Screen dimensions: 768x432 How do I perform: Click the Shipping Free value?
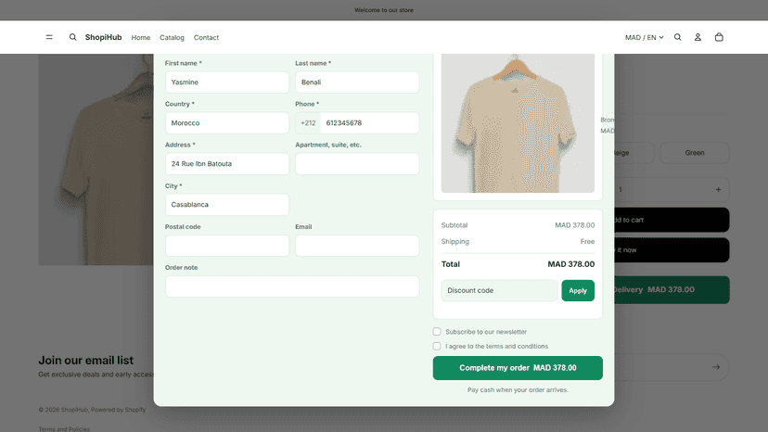[587, 241]
